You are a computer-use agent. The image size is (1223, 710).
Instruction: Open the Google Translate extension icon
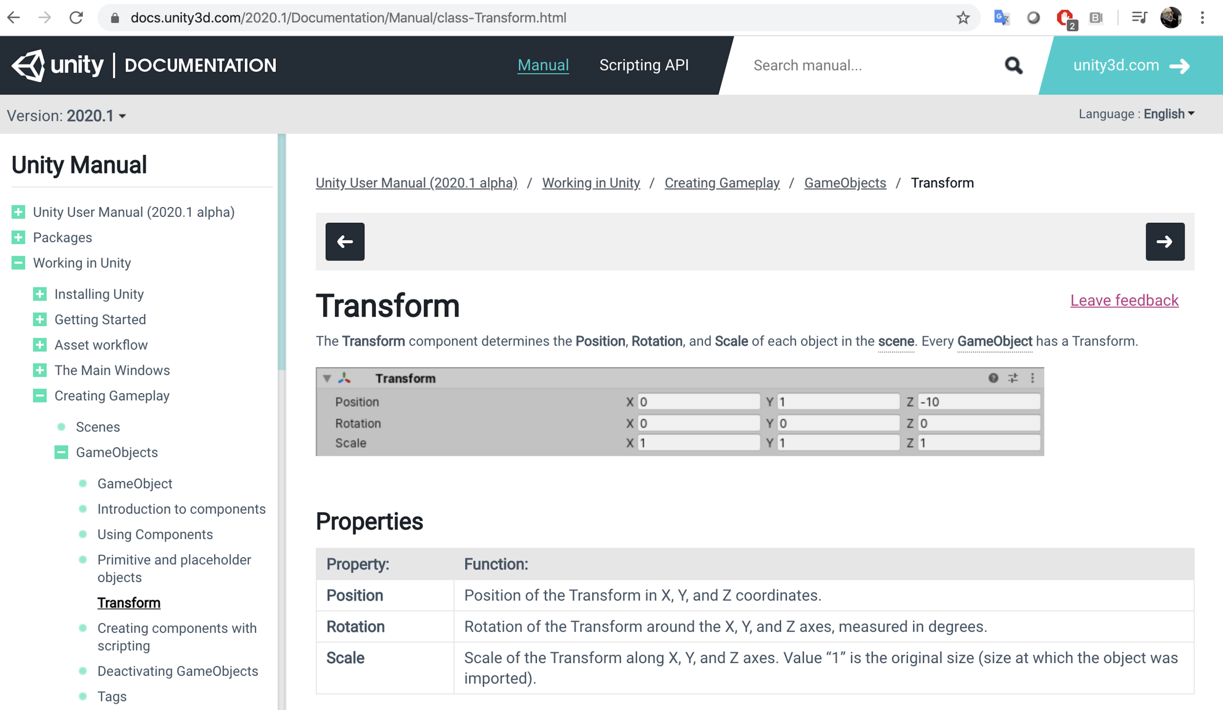tap(1002, 18)
